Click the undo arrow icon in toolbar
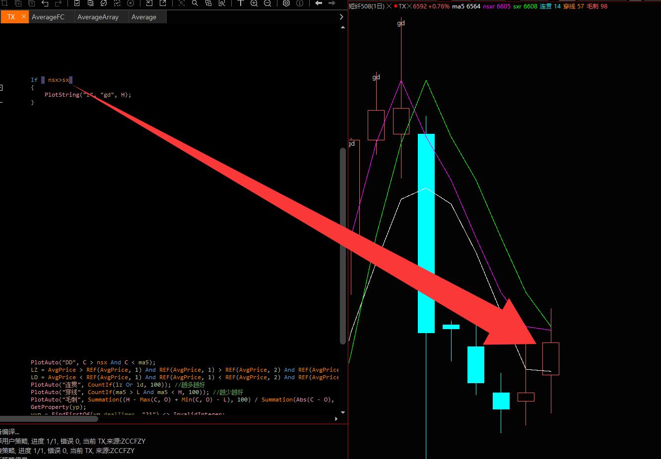 (45, 3)
